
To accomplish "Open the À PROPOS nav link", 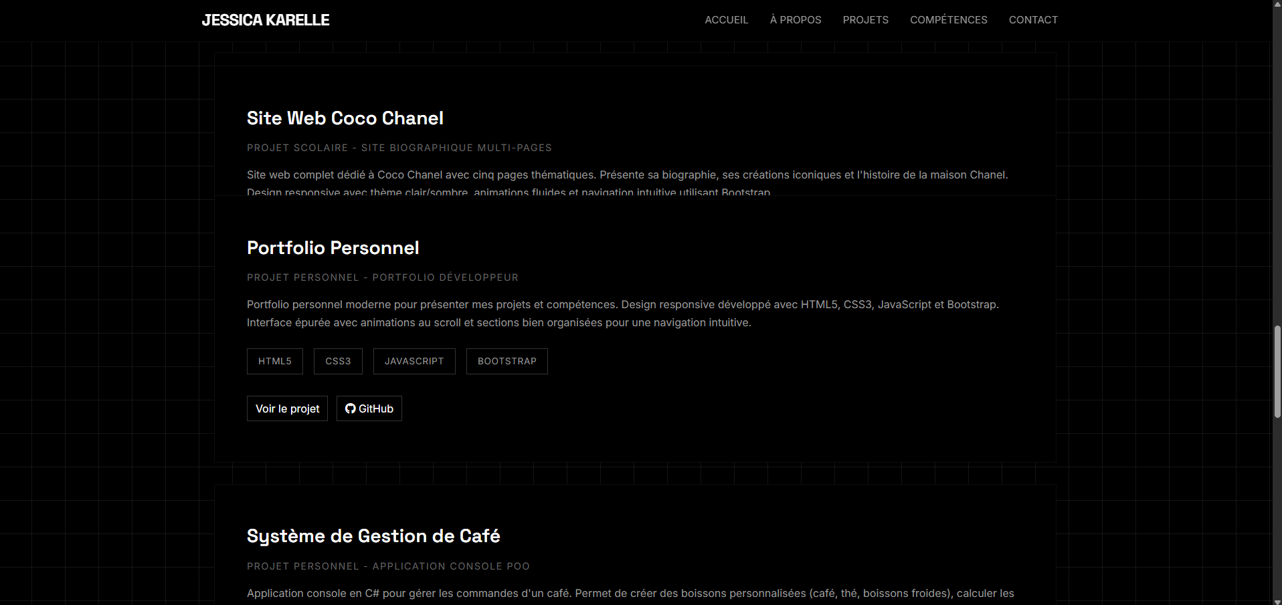I will click(x=795, y=20).
